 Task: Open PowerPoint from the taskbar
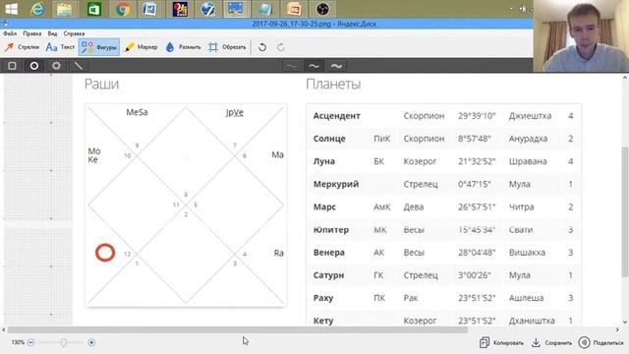(x=294, y=9)
